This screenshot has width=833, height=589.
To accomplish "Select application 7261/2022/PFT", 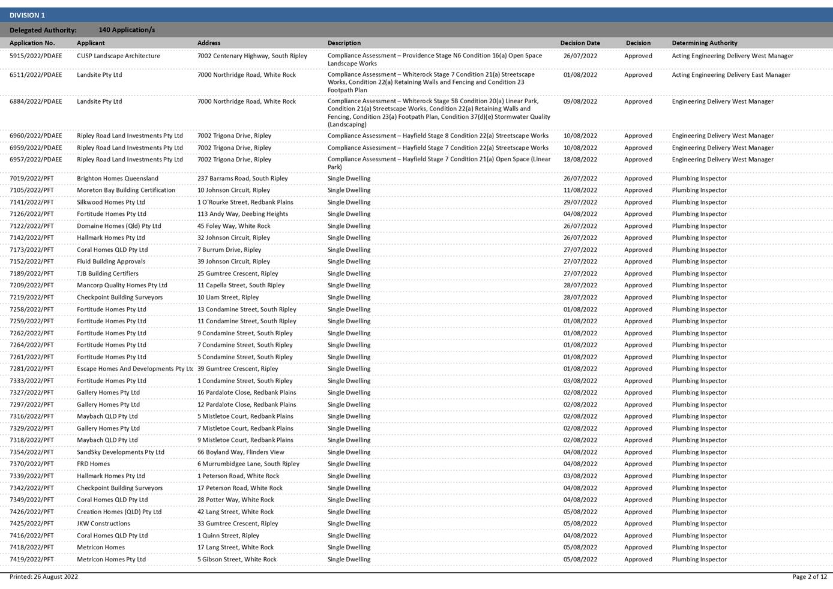I will click(x=32, y=357).
